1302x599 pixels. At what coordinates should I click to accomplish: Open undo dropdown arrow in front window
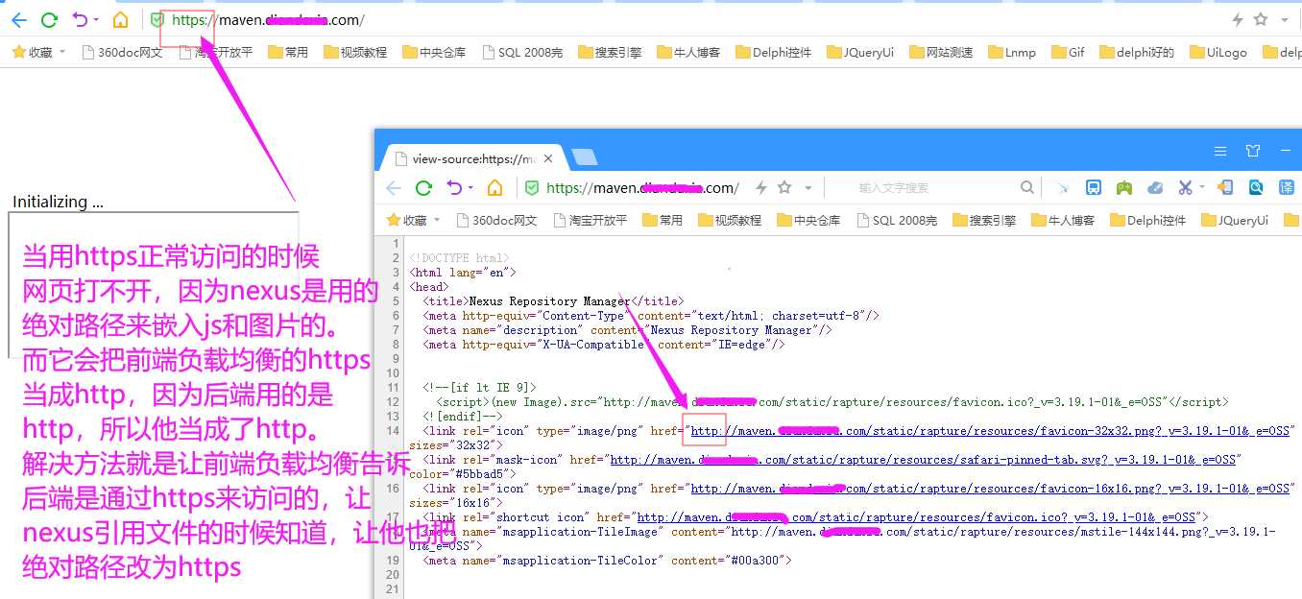point(470,187)
